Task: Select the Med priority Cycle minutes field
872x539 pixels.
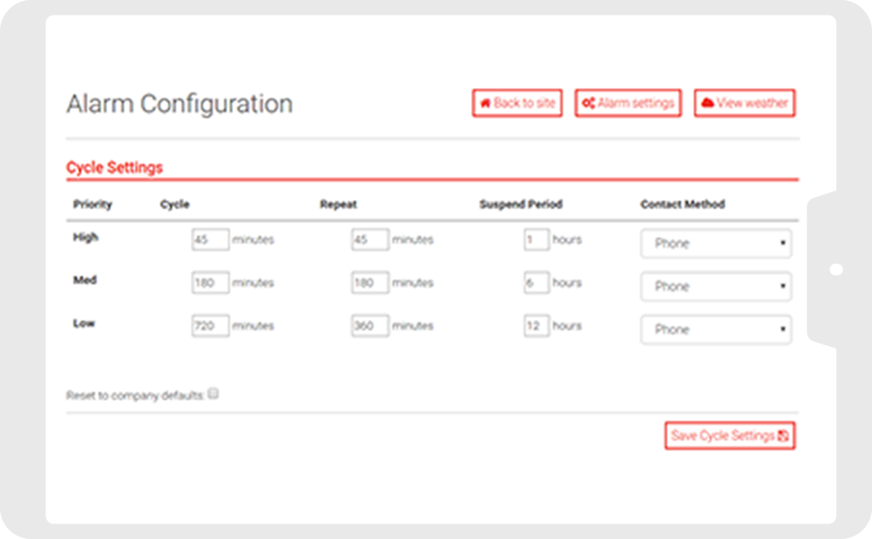Action: [x=210, y=282]
